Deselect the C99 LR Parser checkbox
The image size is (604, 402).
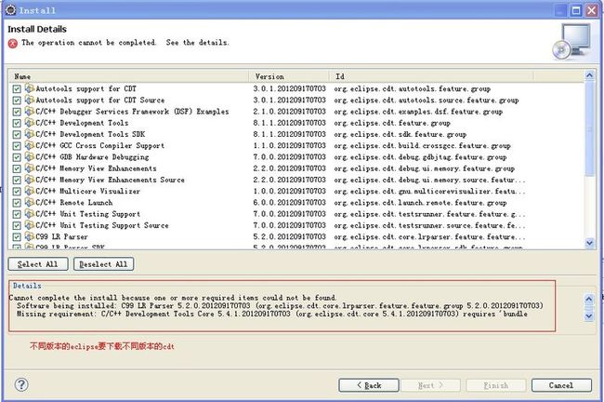click(x=17, y=237)
